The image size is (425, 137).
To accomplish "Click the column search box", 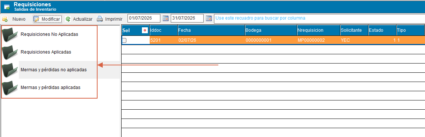I will 319,18.
